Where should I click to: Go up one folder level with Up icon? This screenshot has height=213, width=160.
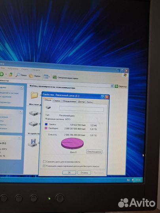coord(11,75)
